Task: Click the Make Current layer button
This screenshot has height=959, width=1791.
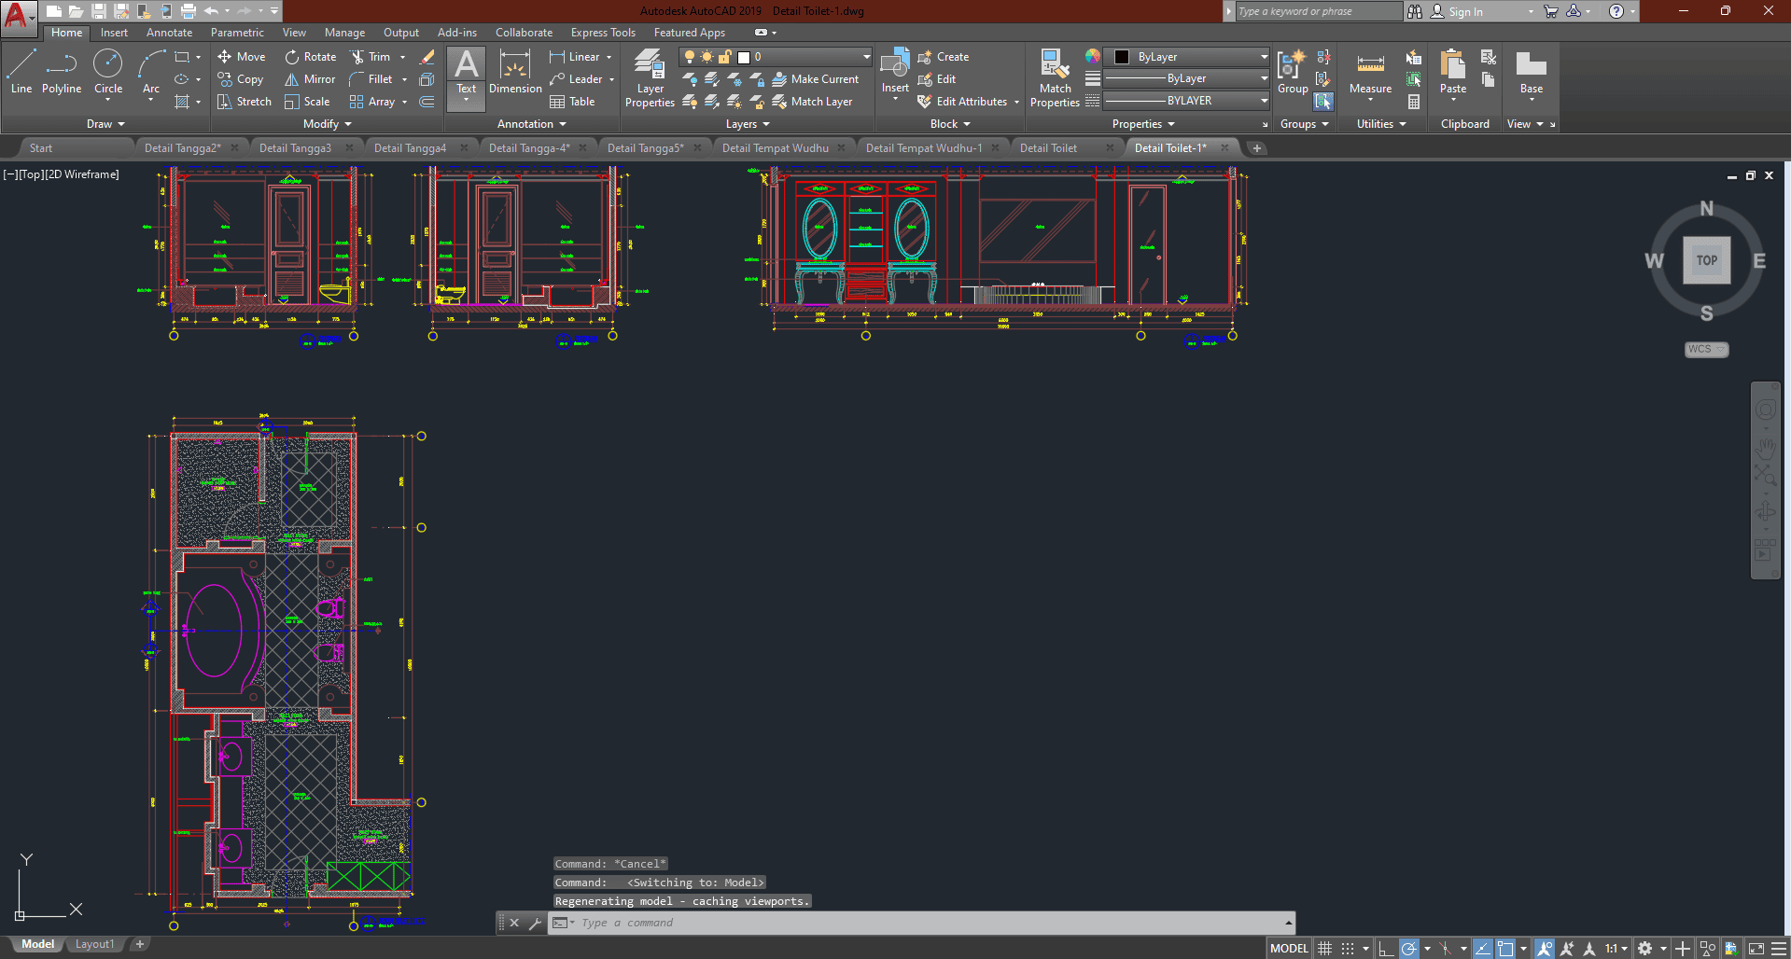Action: pyautogui.click(x=815, y=79)
